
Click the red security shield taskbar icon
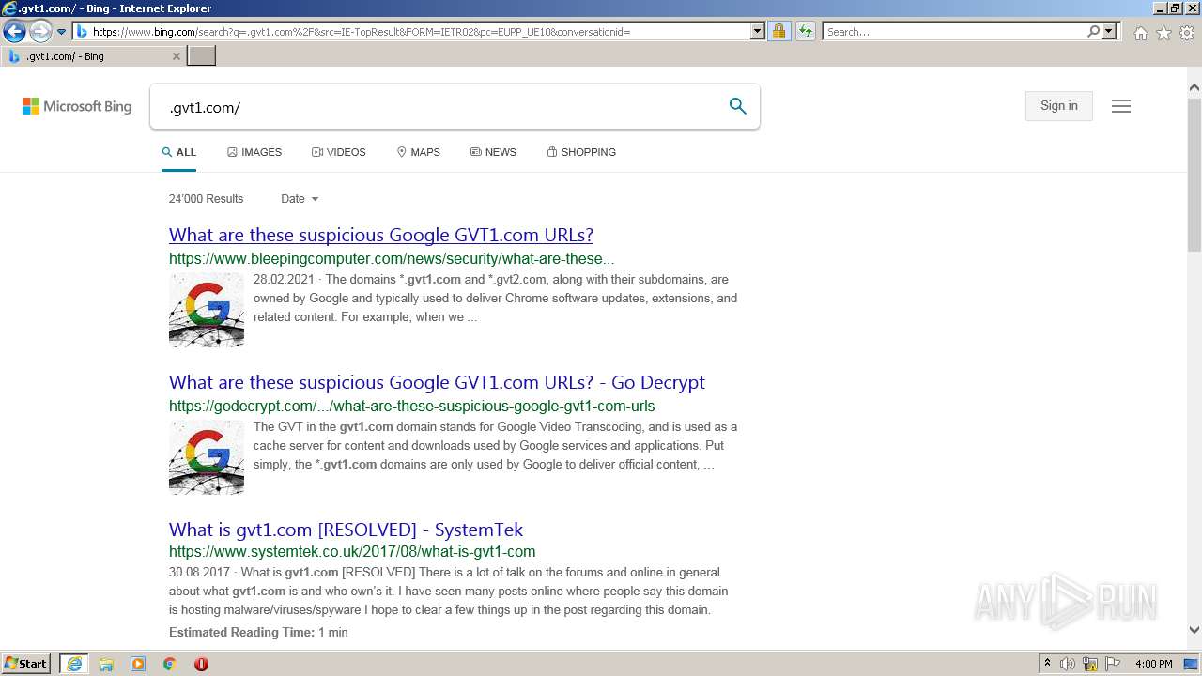pos(201,664)
